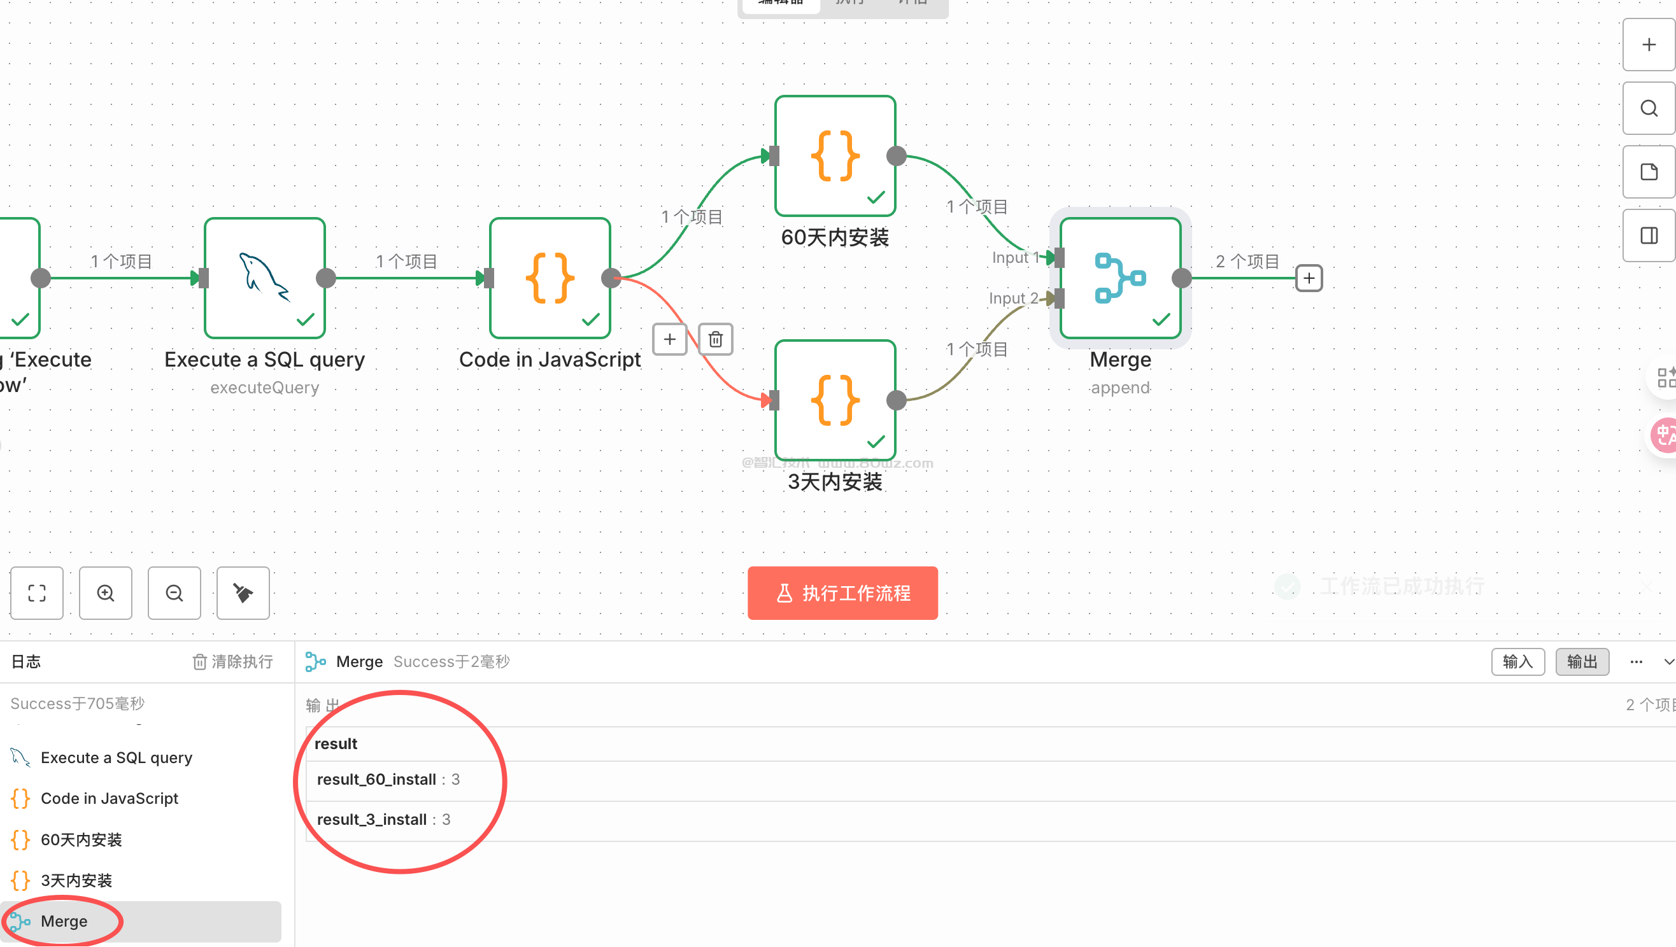The width and height of the screenshot is (1676, 947).
Task: Add a sticky note using the note icon
Action: 1648,172
